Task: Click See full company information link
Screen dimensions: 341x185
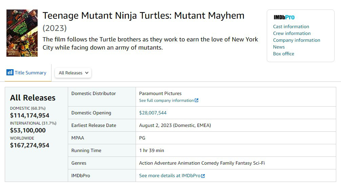Action: (x=166, y=100)
